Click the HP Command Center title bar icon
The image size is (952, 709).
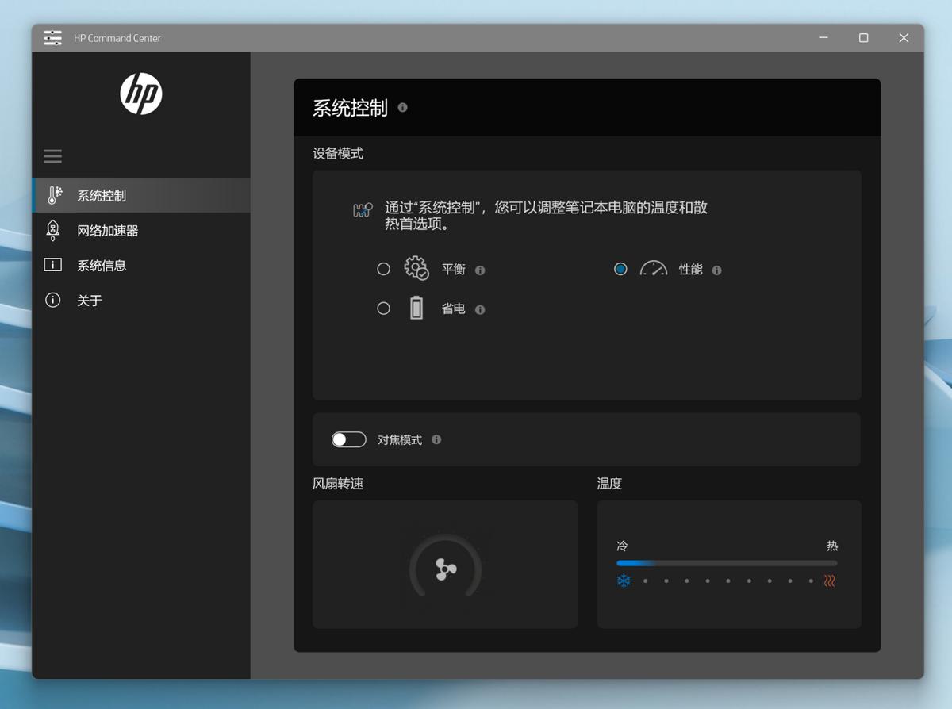click(x=53, y=38)
